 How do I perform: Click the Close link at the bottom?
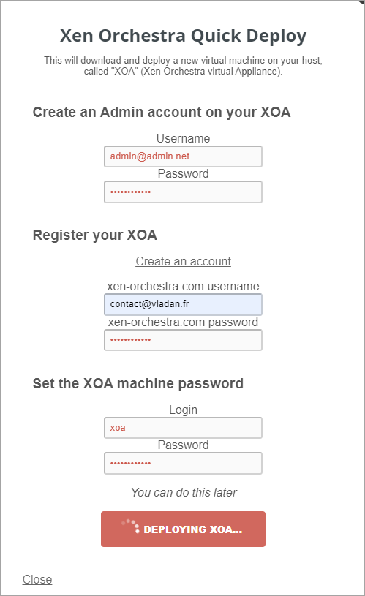click(x=37, y=579)
